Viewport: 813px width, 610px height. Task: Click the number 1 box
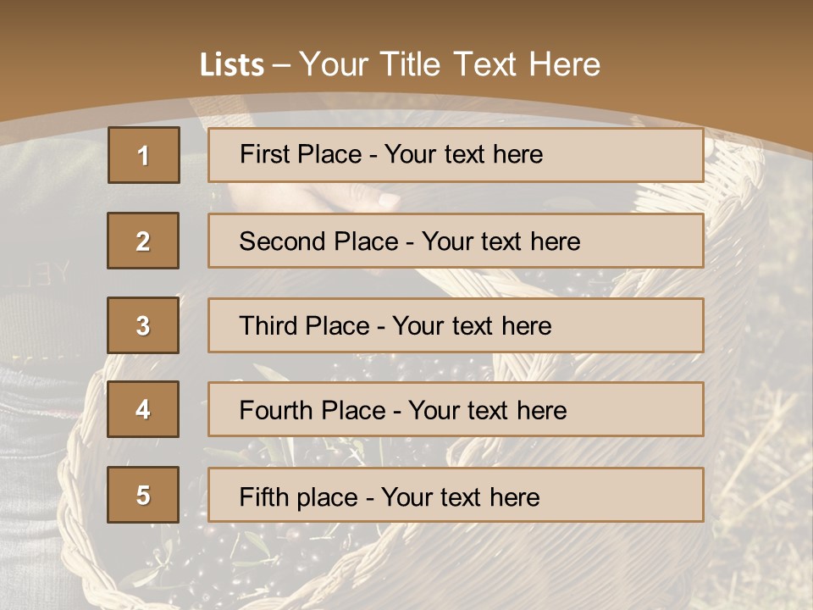click(144, 155)
